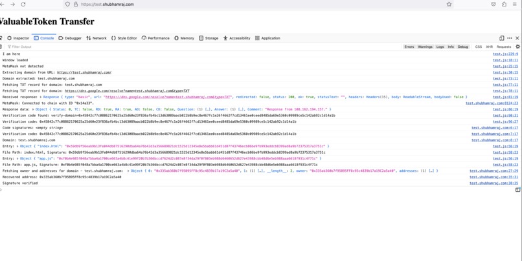Expand the Received response Response object
The width and height of the screenshot is (522, 261).
pyautogui.click(x=41, y=97)
